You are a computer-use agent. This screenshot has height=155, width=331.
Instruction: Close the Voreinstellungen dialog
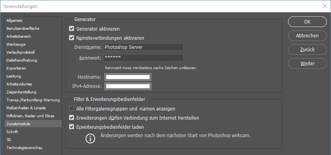tap(325, 6)
